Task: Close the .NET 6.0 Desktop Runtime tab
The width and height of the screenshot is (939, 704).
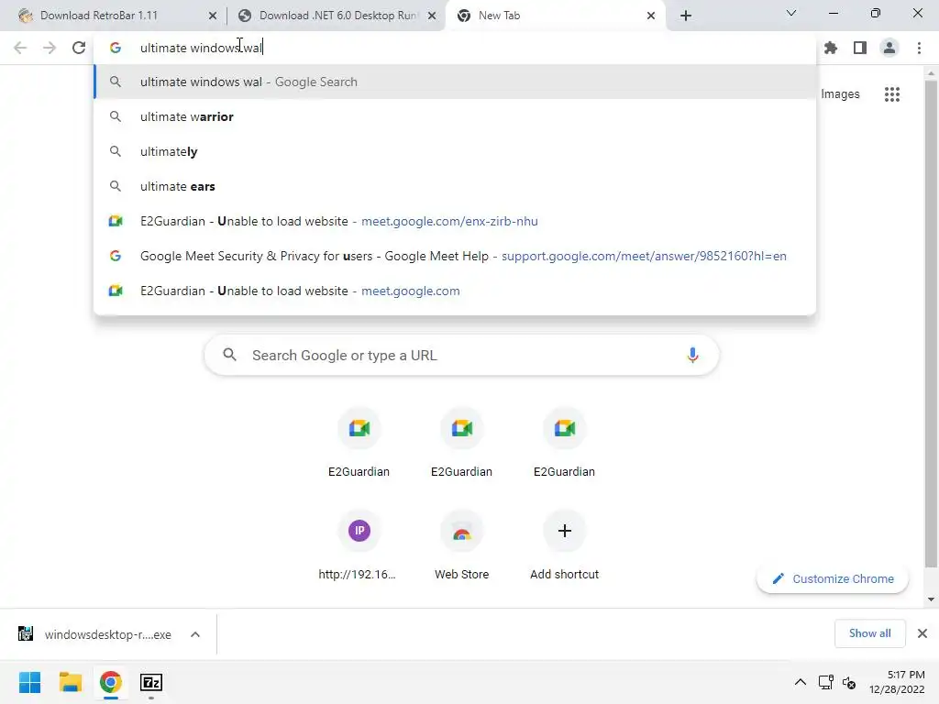Action: click(432, 16)
